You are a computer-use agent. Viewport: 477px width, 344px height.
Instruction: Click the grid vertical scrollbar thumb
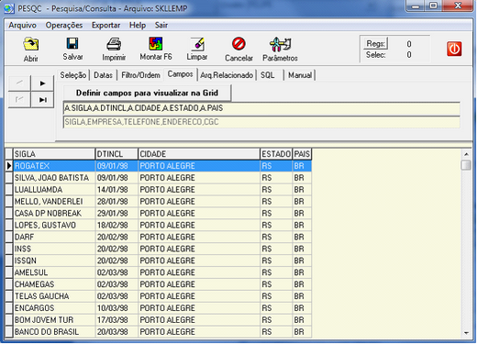click(x=466, y=165)
